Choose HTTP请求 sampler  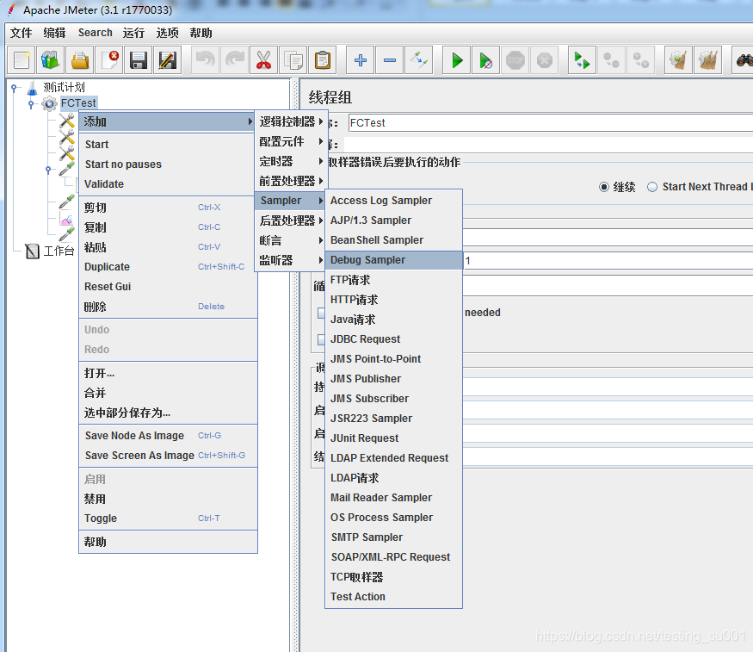393,300
